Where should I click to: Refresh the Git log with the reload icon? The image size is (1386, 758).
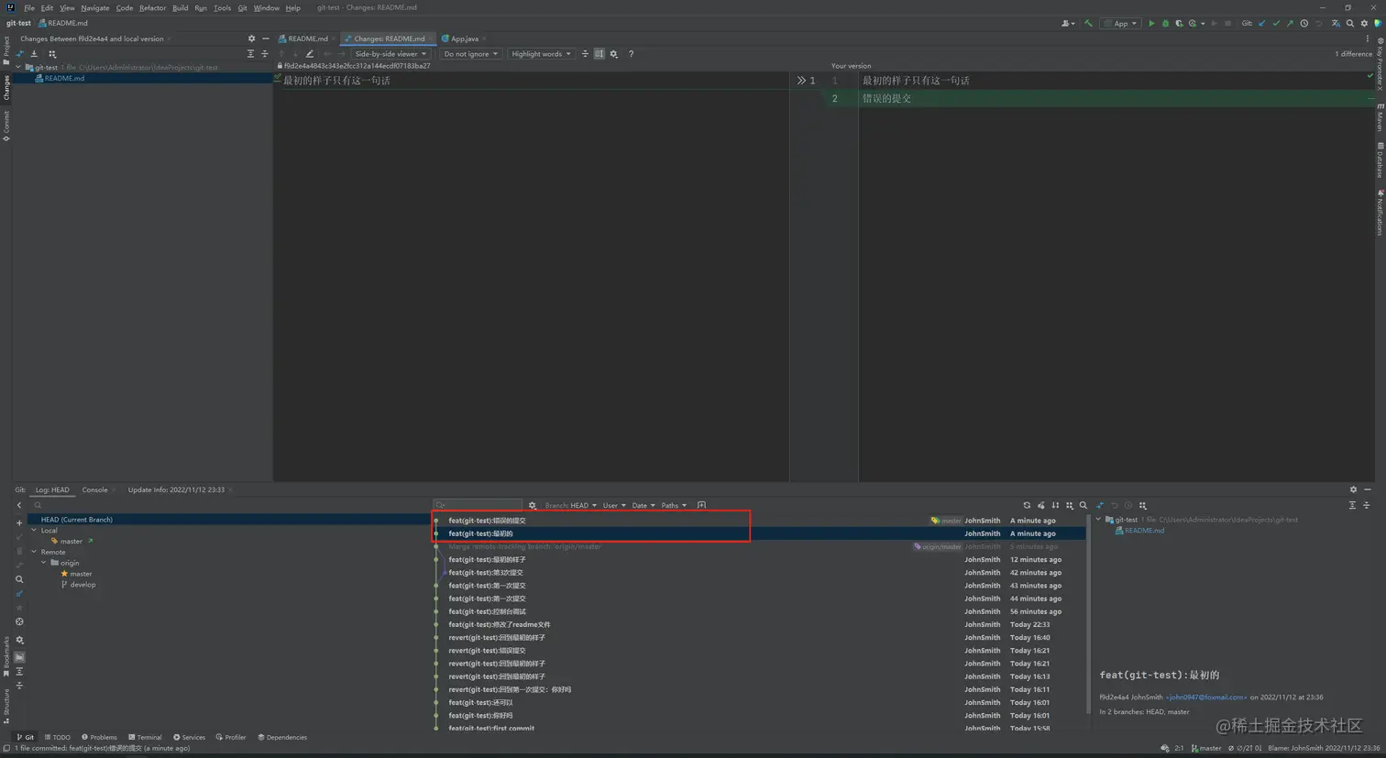[1027, 505]
